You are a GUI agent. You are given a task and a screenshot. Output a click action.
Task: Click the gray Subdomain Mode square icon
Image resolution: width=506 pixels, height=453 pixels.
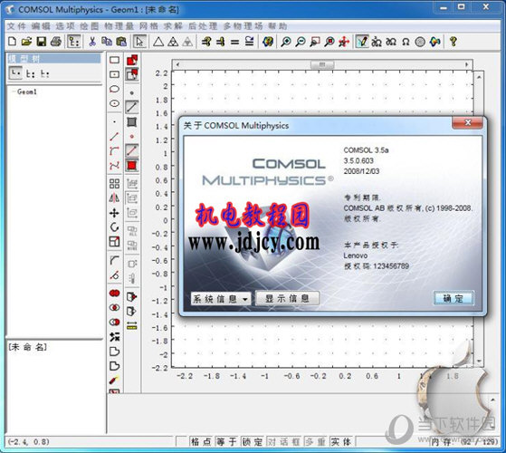[x=131, y=121]
